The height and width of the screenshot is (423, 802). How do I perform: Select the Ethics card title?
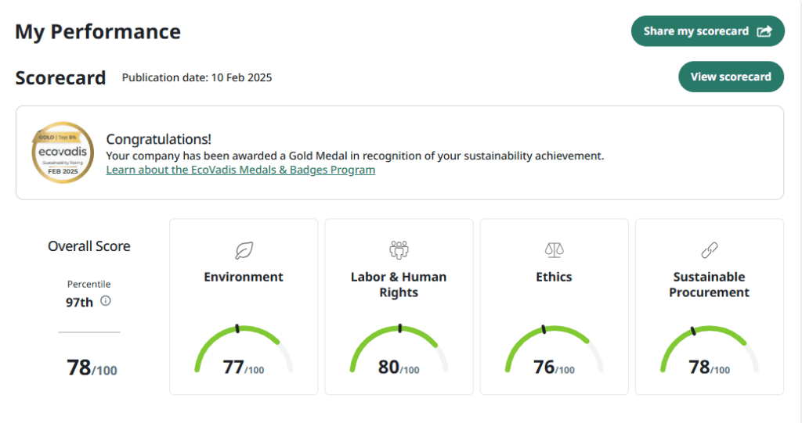pyautogui.click(x=554, y=277)
